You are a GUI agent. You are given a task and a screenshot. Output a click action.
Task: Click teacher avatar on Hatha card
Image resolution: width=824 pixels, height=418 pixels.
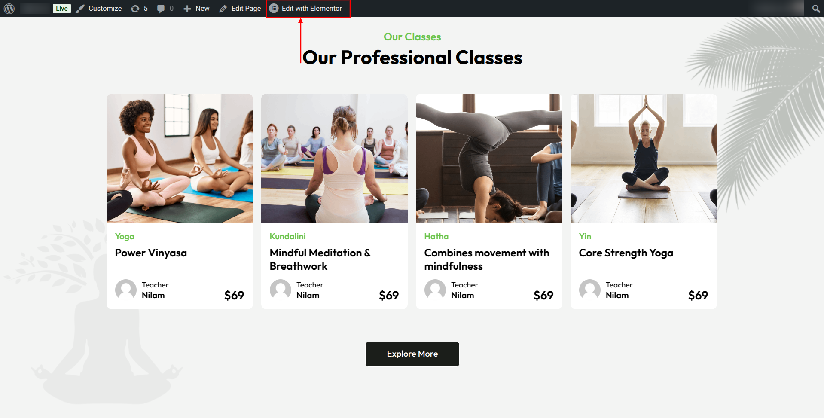[x=435, y=289]
